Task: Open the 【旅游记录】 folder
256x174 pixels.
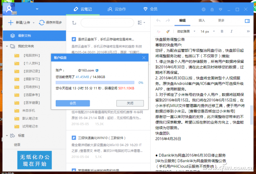Action: click(x=31, y=71)
